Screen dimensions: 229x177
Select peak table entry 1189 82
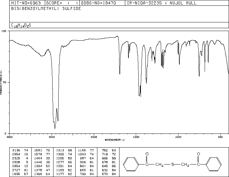(64, 170)
